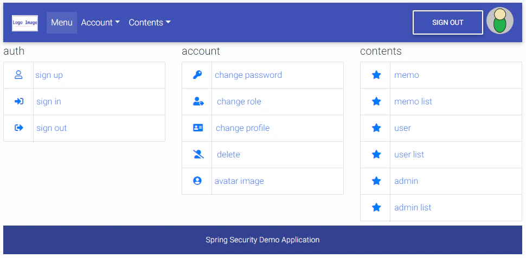Viewport: 526px width, 258px height.
Task: Click the star icon beside user list
Action: (x=376, y=154)
